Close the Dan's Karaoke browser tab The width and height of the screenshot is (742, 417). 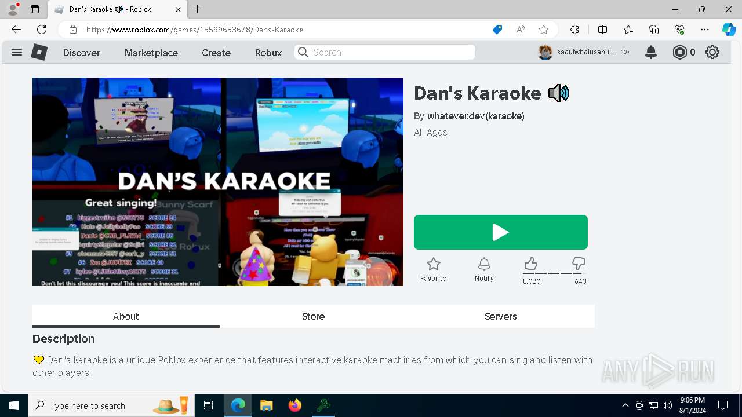point(178,9)
